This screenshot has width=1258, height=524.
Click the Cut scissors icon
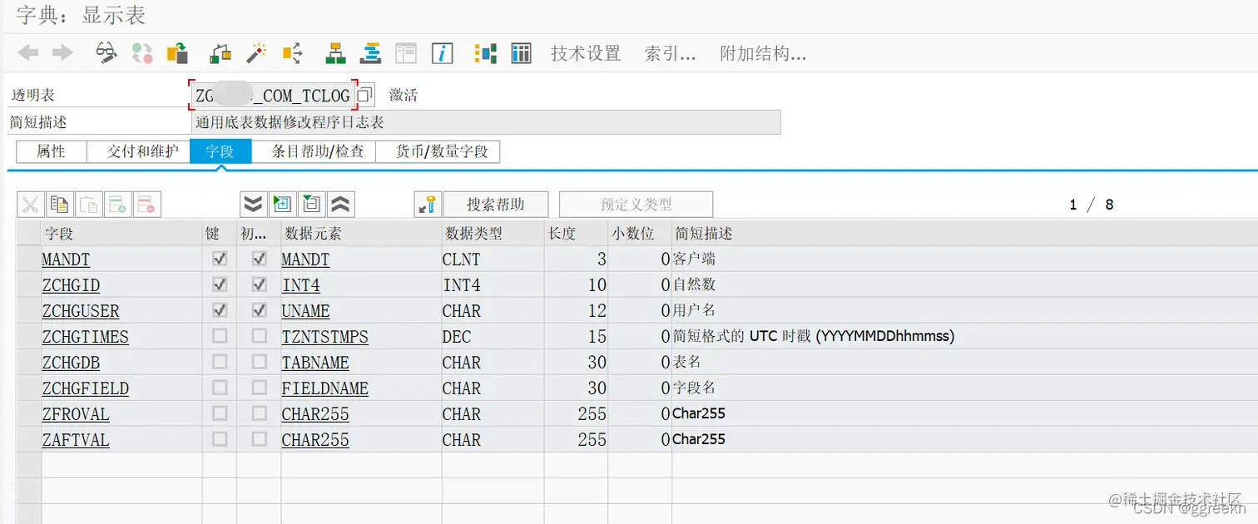[31, 204]
